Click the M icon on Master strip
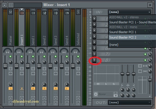 [10, 12]
